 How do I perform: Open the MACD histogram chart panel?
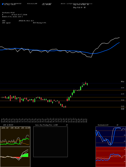pyautogui.click(x=15, y=157)
